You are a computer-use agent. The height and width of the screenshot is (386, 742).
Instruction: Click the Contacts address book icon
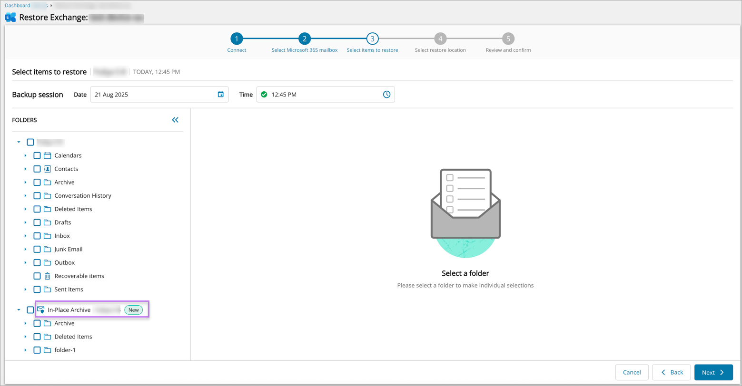[x=48, y=169]
